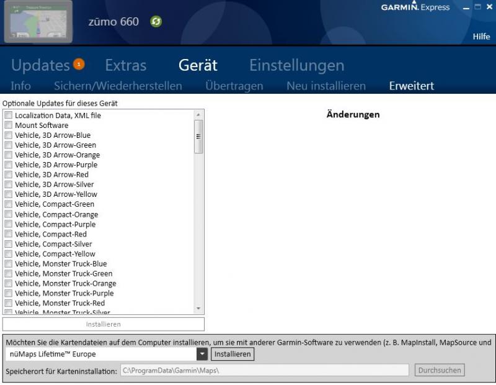Image resolution: width=496 pixels, height=385 pixels.
Task: Enable the Localization Data, XML file checkbox
Action: coord(8,115)
